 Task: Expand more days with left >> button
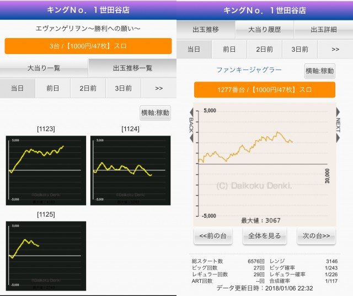coord(159,88)
